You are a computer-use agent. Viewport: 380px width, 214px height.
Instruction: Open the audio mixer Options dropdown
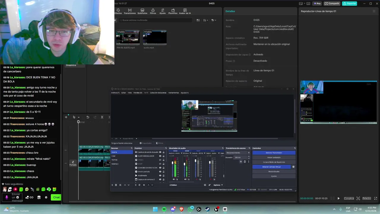coord(218,185)
